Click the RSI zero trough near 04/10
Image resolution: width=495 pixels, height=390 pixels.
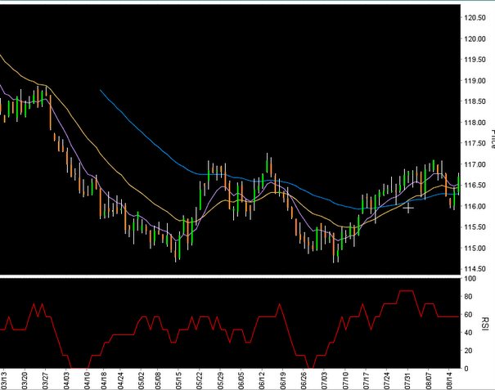(x=79, y=368)
